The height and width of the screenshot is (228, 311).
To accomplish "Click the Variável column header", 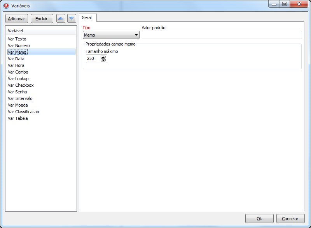I will (41, 30).
